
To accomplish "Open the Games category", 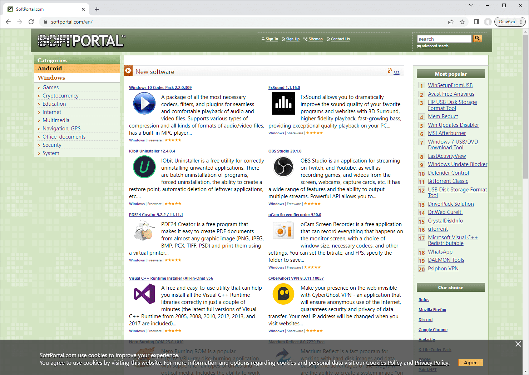I will point(50,87).
